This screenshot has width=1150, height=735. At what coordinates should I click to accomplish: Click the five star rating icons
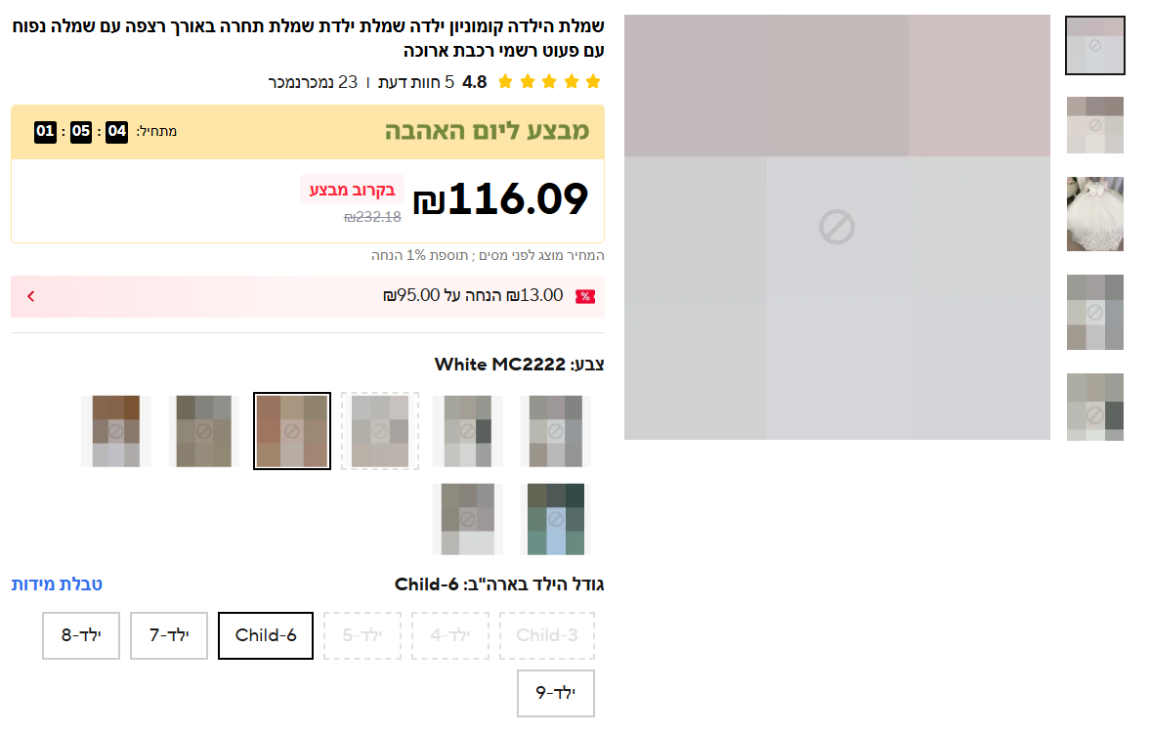coord(549,81)
